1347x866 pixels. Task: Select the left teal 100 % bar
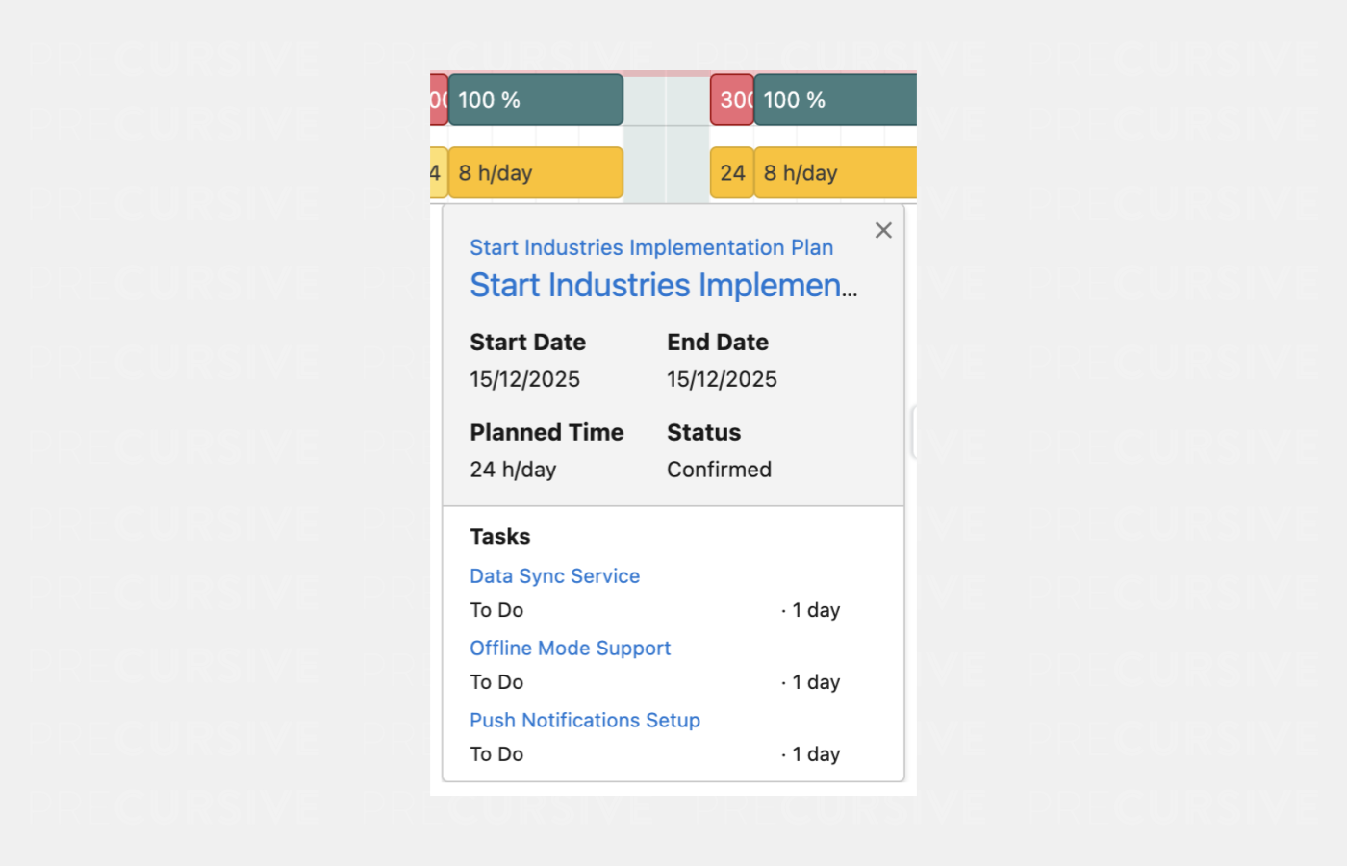click(x=535, y=100)
